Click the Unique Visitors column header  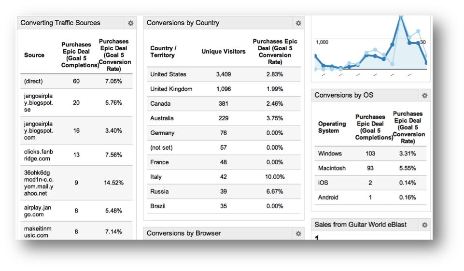point(224,52)
